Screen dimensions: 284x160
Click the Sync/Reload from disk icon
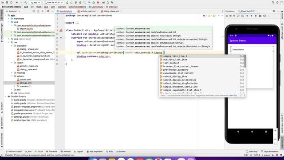(11, 3)
